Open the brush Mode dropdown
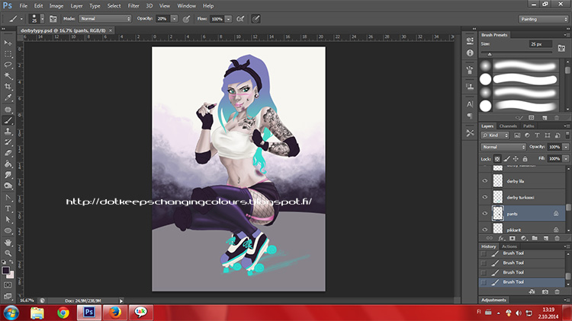The height and width of the screenshot is (321, 572). tap(105, 18)
